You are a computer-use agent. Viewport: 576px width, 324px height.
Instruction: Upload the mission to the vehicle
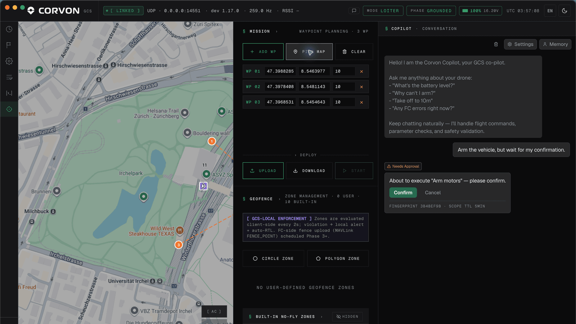click(263, 171)
